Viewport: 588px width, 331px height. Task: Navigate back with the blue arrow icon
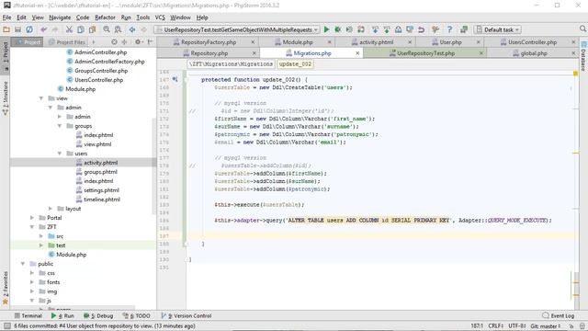click(132, 29)
